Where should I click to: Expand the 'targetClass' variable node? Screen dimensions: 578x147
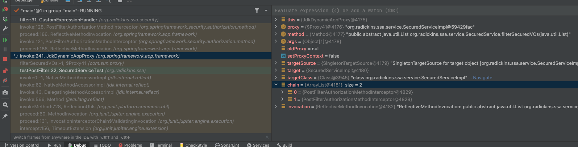coord(276,77)
